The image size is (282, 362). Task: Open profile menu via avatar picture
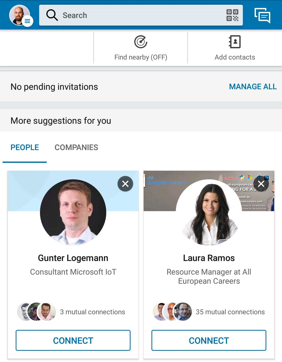[19, 15]
